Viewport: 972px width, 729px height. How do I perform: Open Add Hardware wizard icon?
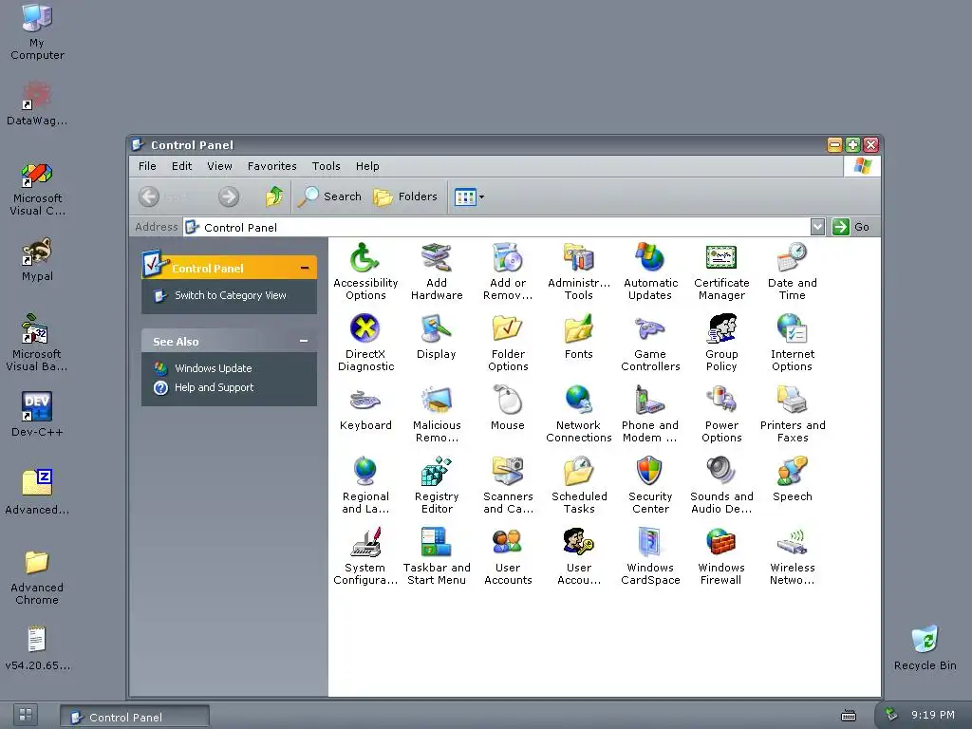pyautogui.click(x=437, y=271)
